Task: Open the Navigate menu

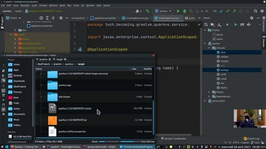Action: tap(25, 5)
